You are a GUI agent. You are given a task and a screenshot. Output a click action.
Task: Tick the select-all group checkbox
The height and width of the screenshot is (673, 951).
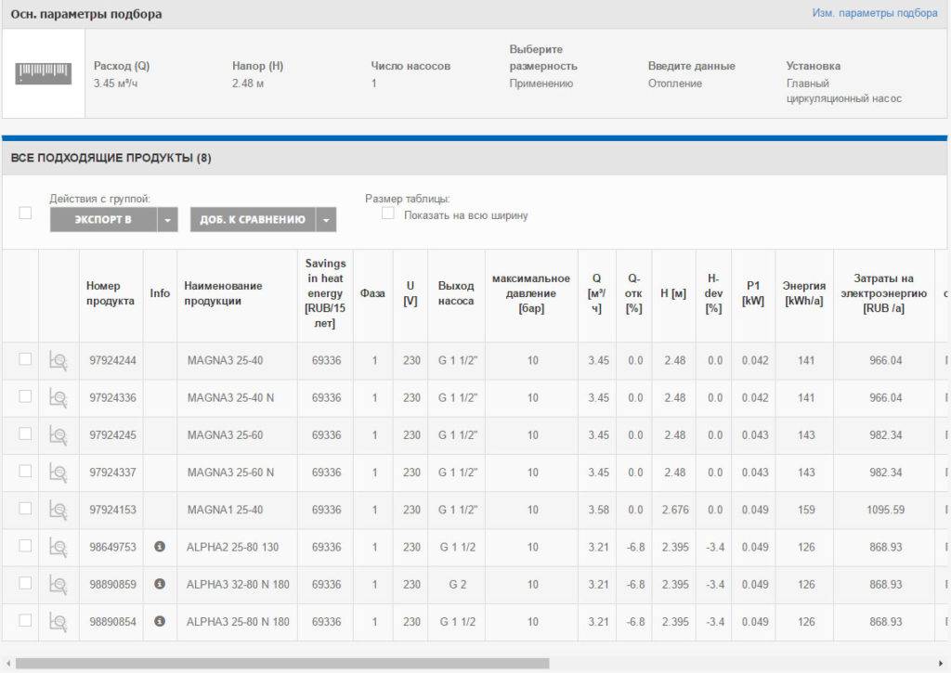click(25, 214)
